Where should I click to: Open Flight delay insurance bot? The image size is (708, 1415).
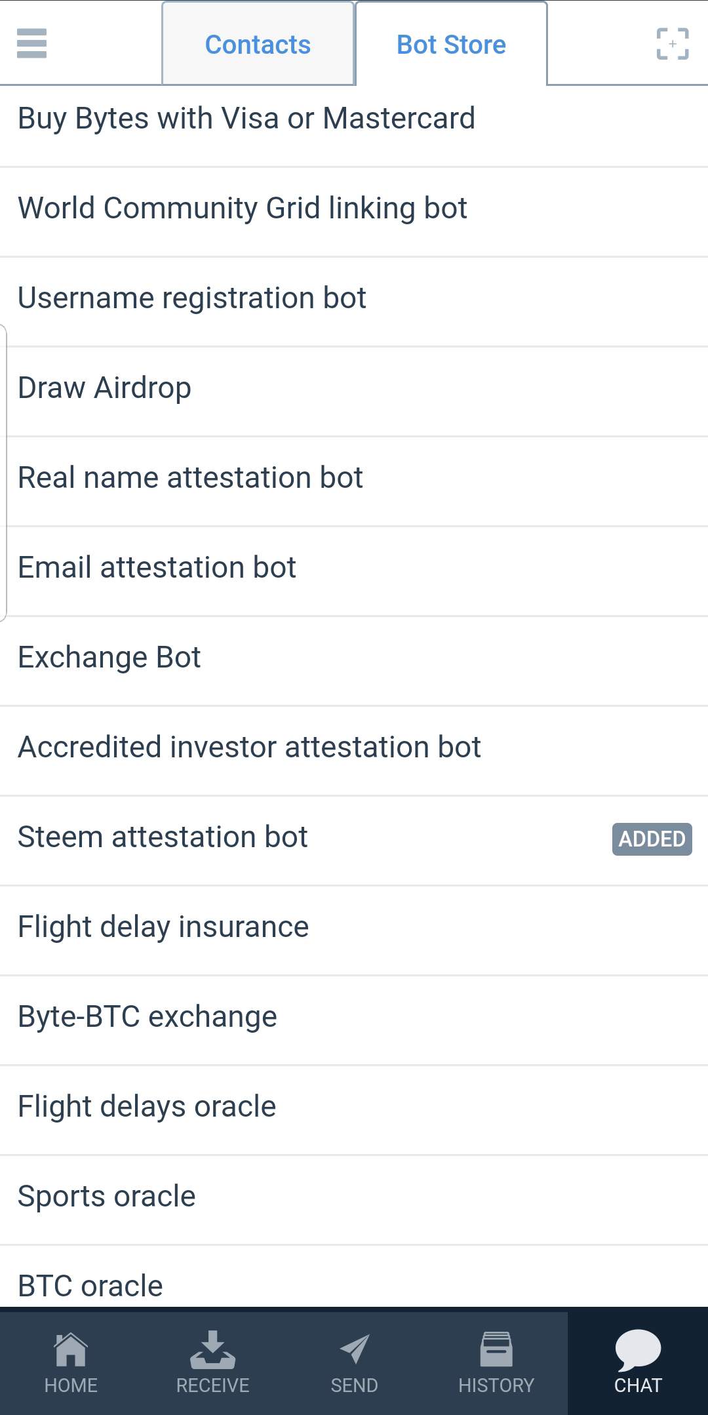pyautogui.click(x=163, y=927)
